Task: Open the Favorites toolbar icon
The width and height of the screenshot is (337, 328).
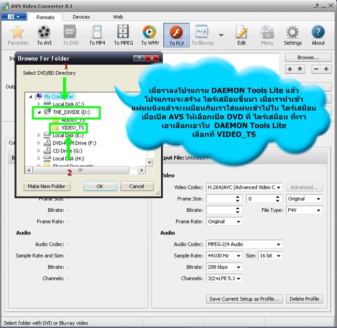Action: pyautogui.click(x=18, y=35)
